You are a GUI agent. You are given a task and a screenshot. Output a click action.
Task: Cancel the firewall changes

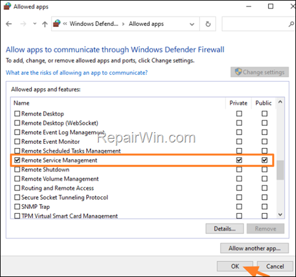pos(275,266)
